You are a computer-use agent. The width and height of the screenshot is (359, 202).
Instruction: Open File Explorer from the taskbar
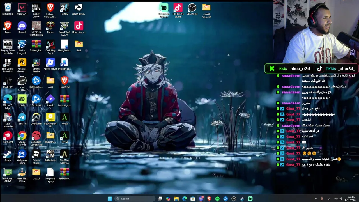[x=176, y=199]
